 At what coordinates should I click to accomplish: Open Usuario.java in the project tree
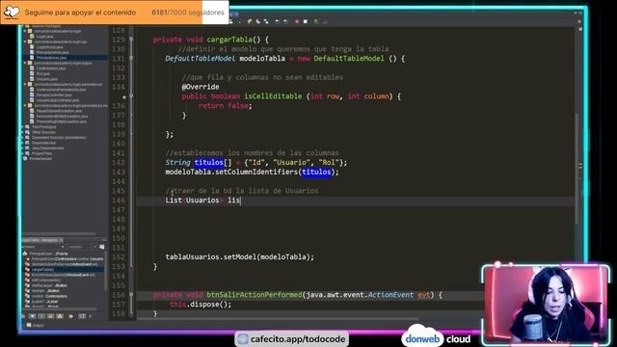[x=46, y=79]
